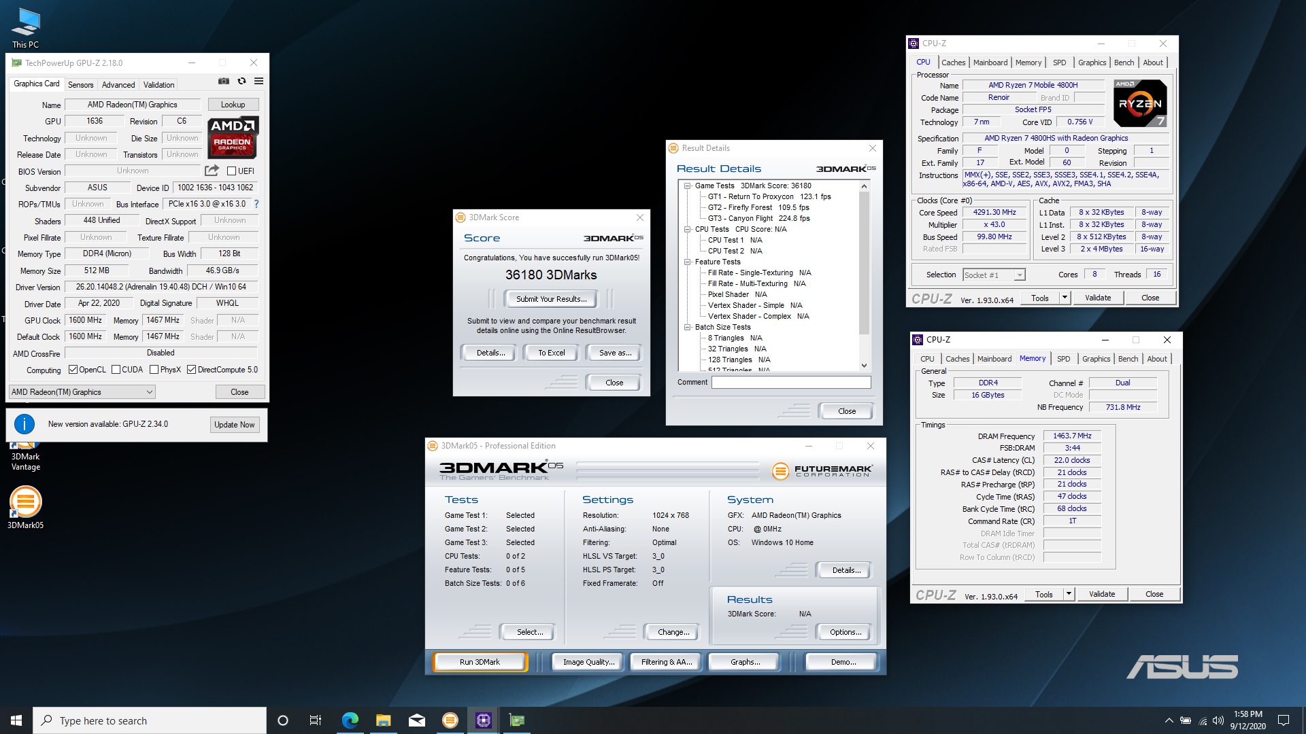Click GPU-Z taskbar icon
Viewport: 1306px width, 734px height.
[x=517, y=720]
